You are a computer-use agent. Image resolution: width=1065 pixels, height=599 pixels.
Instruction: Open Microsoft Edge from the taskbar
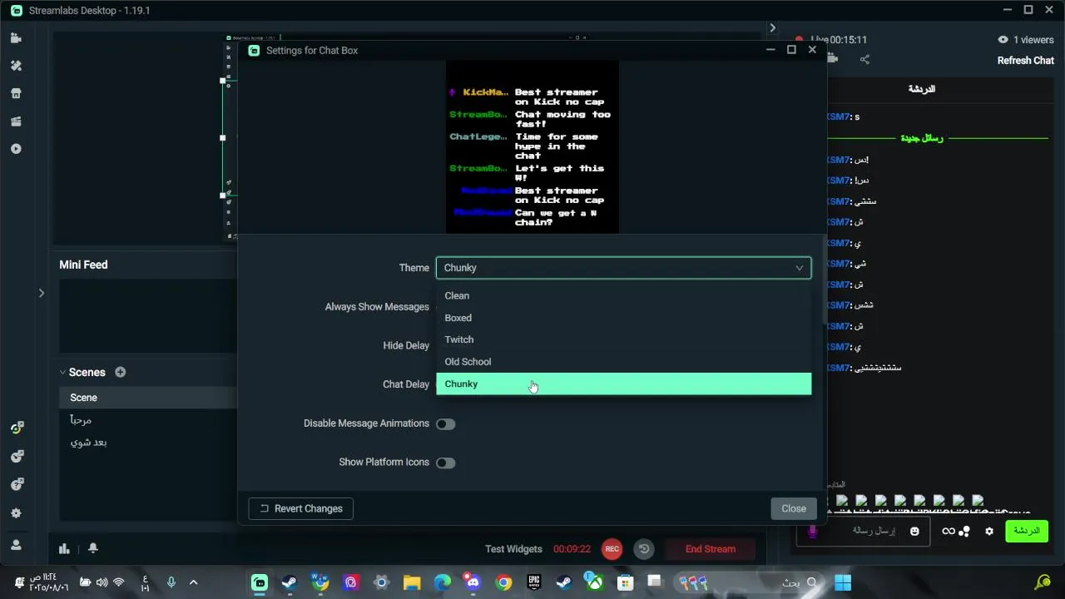(443, 582)
